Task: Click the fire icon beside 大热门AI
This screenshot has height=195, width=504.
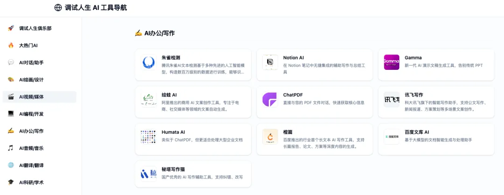Action: (11, 46)
